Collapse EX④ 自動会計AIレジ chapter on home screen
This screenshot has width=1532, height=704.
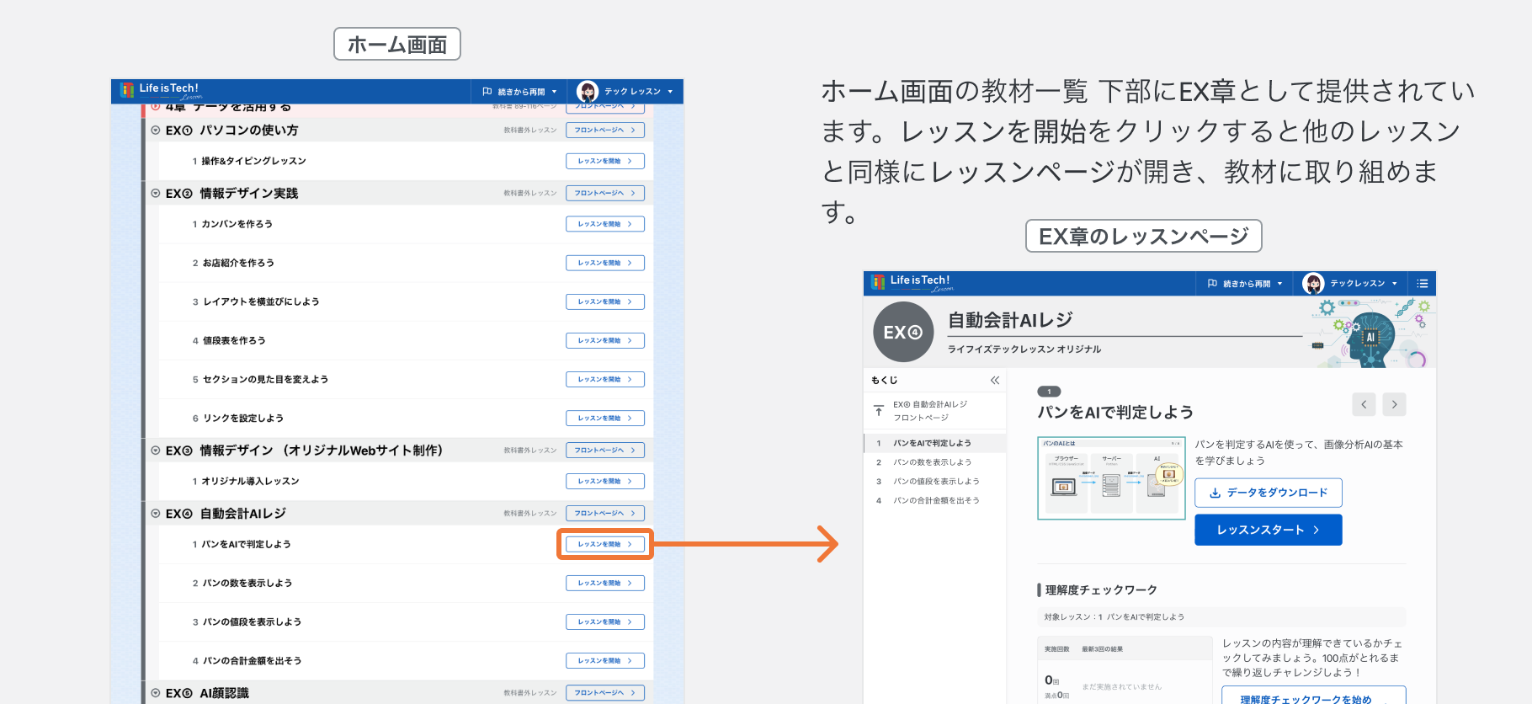[x=156, y=514]
